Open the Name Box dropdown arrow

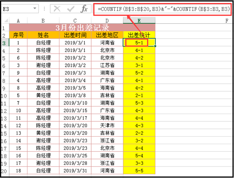pyautogui.click(x=35, y=8)
